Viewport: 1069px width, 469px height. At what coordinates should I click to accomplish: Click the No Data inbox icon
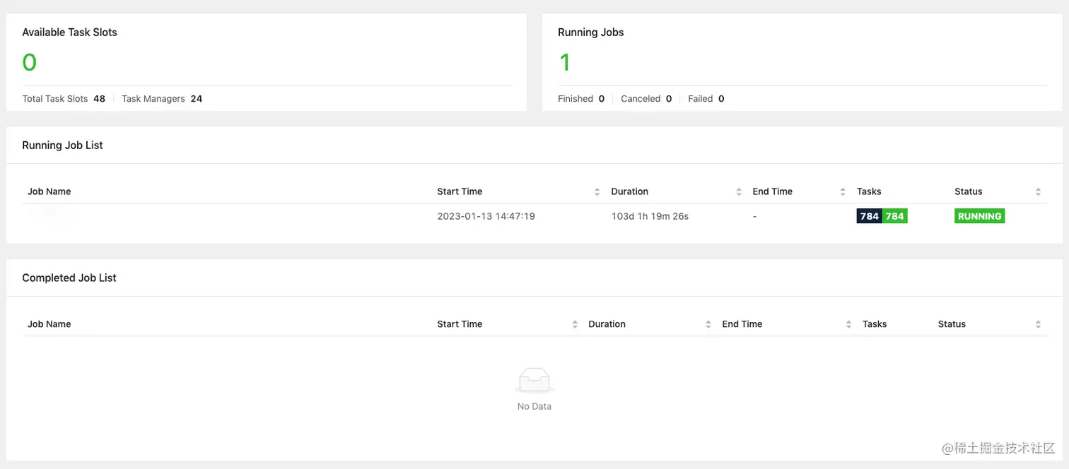pyautogui.click(x=534, y=379)
